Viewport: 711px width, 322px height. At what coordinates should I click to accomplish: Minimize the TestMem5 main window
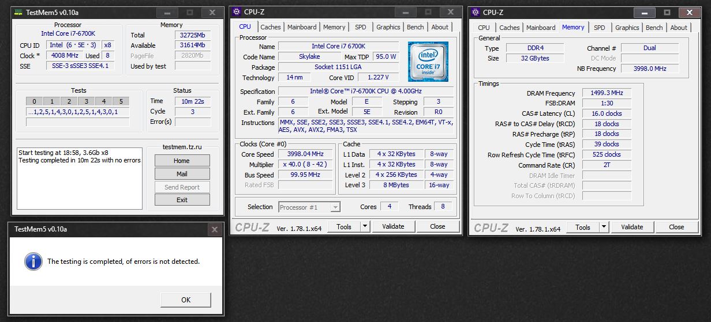coord(167,12)
